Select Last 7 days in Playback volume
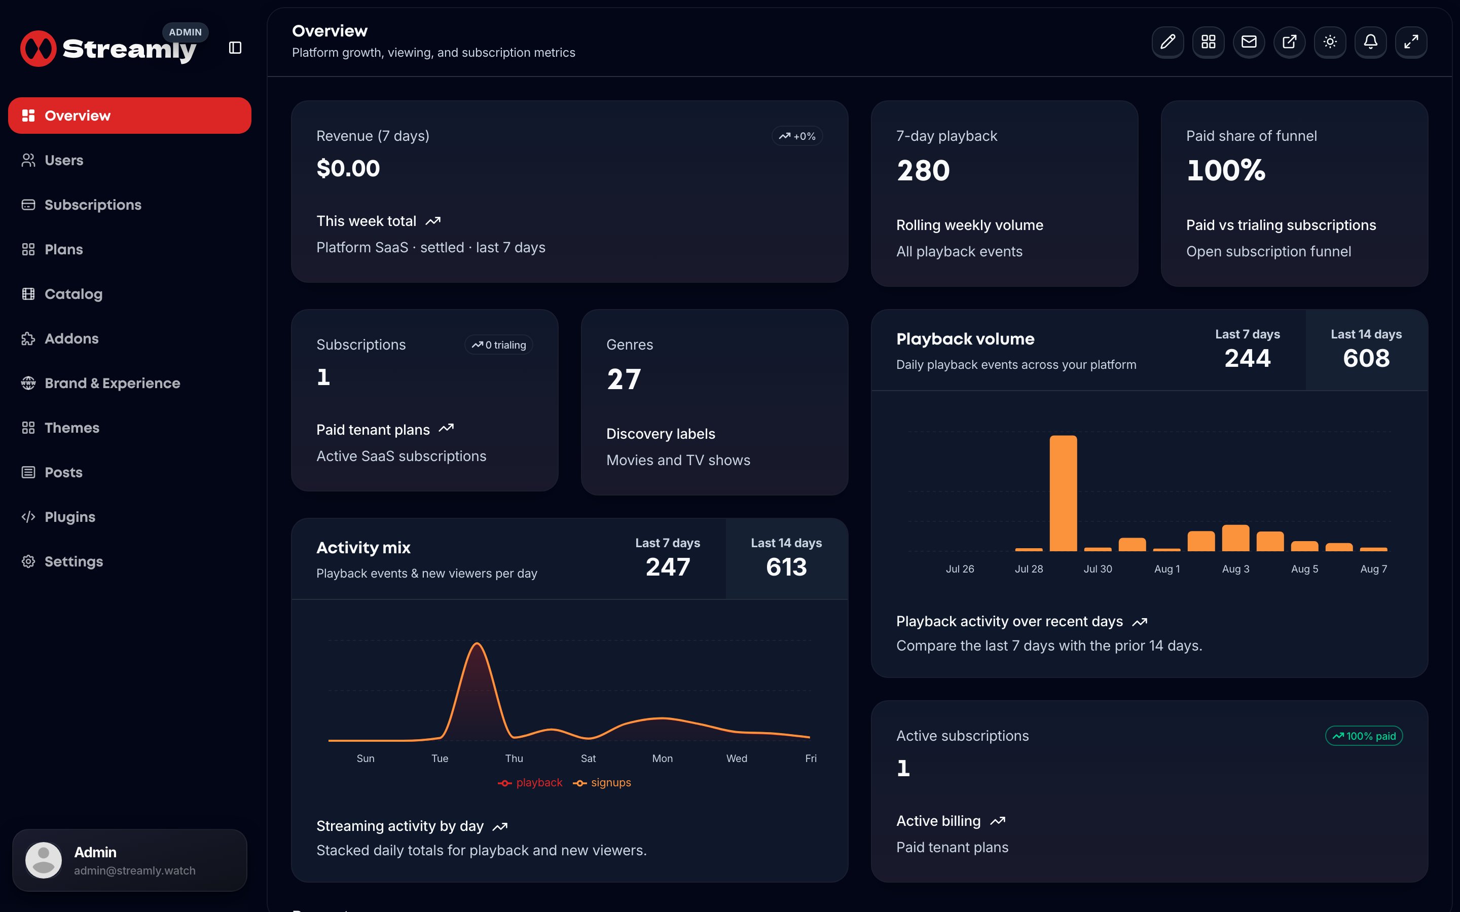The height and width of the screenshot is (912, 1460). pos(1247,350)
